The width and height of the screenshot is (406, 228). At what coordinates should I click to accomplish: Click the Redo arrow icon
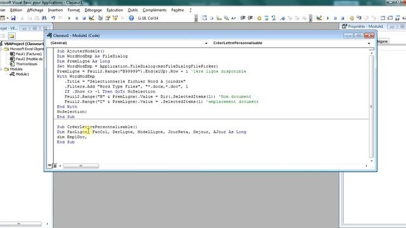[60, 18]
